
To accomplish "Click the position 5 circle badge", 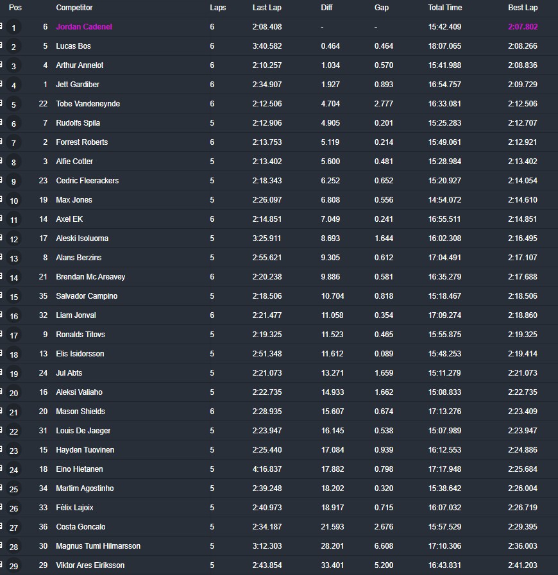I will point(13,104).
